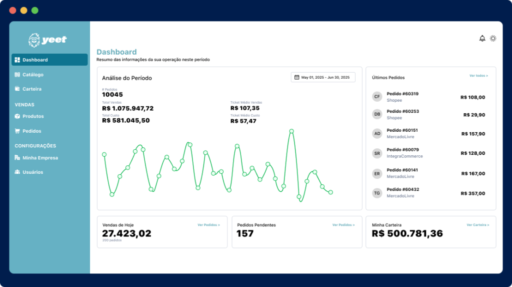This screenshot has width=512, height=287.
Task: Click the Dashboard grid icon
Action: click(x=17, y=60)
